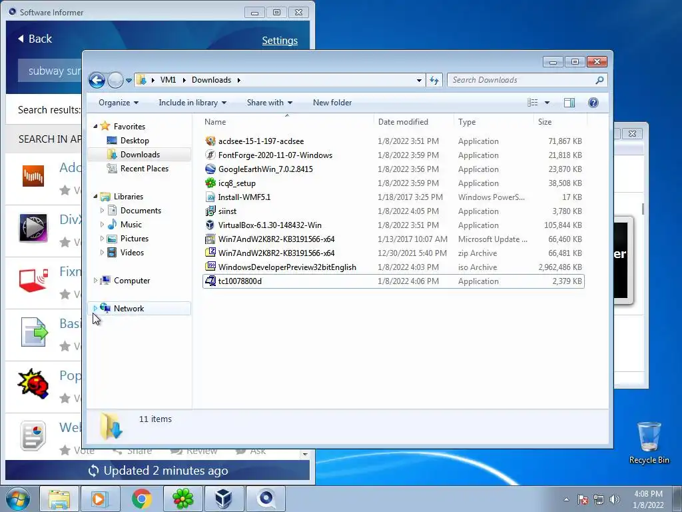The width and height of the screenshot is (682, 512).
Task: Click the tc10078800d application icon
Action: click(x=210, y=281)
